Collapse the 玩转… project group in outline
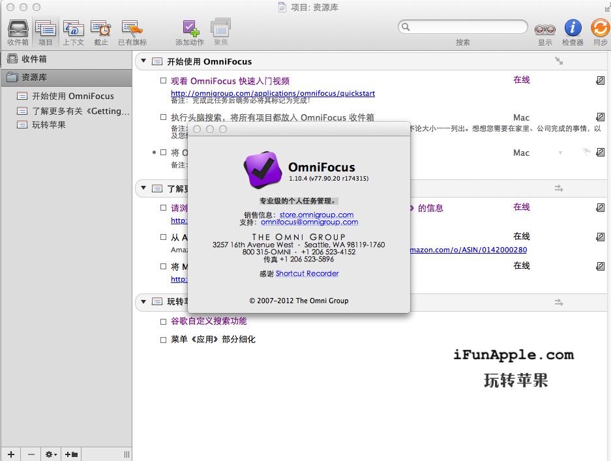 pyautogui.click(x=143, y=302)
